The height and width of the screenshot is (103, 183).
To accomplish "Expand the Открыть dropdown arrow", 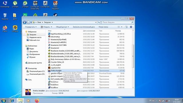I will [x=51, y=27].
